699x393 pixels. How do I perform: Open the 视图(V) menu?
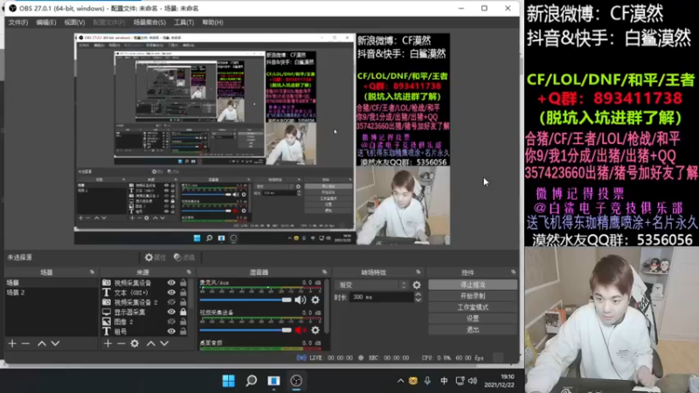click(74, 23)
